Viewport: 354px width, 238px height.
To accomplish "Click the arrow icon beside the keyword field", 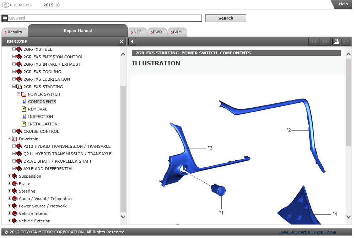I will point(5,18).
